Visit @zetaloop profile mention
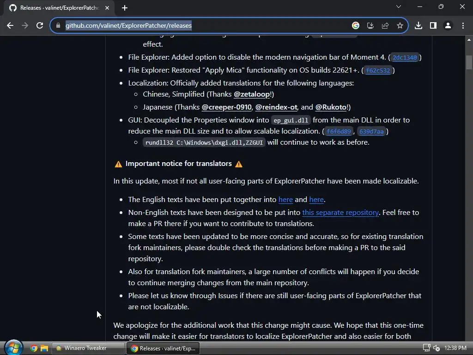473x355 pixels. (253, 94)
